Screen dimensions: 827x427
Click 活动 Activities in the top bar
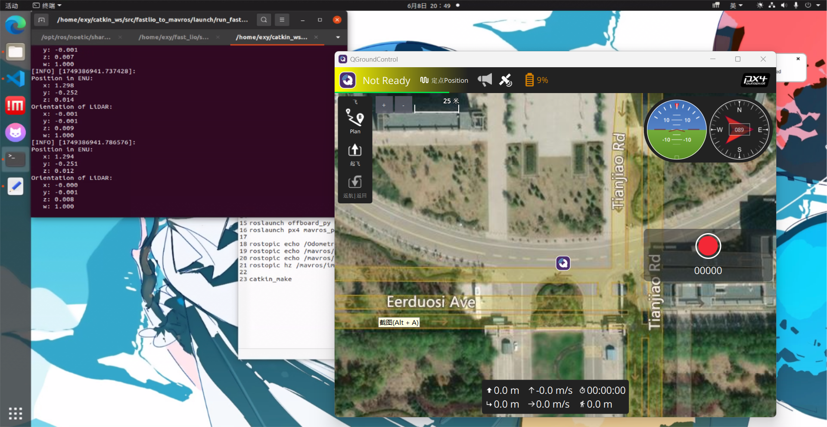coord(12,6)
